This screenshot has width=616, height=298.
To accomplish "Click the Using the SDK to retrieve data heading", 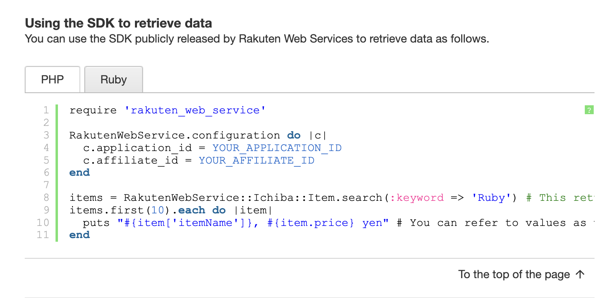I will 118,23.
